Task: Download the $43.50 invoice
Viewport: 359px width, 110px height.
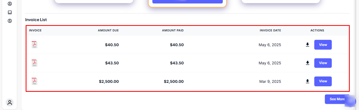Action: click(307, 63)
